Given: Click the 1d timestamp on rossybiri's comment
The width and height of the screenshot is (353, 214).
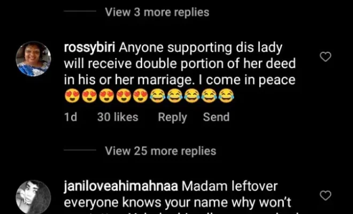Looking at the screenshot, I should [71, 117].
